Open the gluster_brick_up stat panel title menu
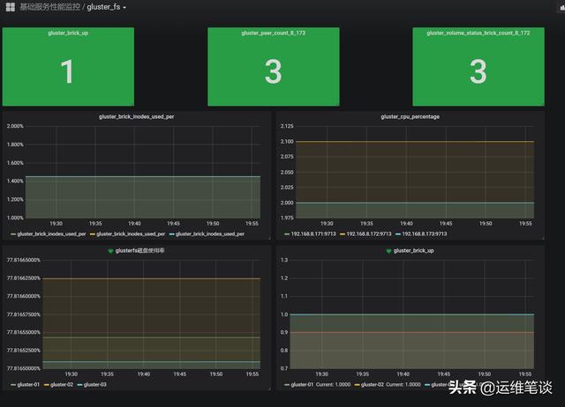The width and height of the screenshot is (565, 407). (68, 33)
